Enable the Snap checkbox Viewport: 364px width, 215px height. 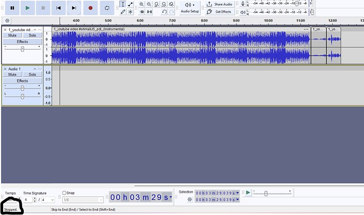click(x=64, y=193)
